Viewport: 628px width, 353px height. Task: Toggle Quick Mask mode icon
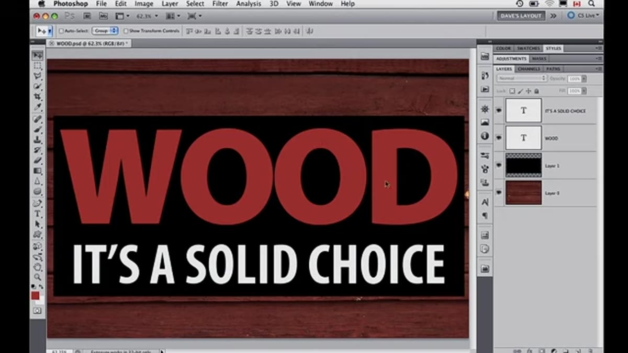pos(38,311)
